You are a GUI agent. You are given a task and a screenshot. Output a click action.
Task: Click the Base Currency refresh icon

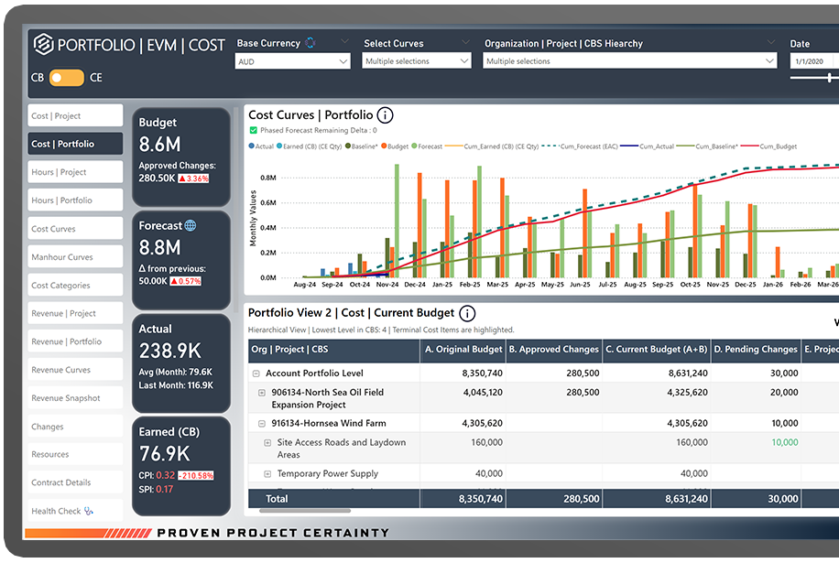pos(311,43)
